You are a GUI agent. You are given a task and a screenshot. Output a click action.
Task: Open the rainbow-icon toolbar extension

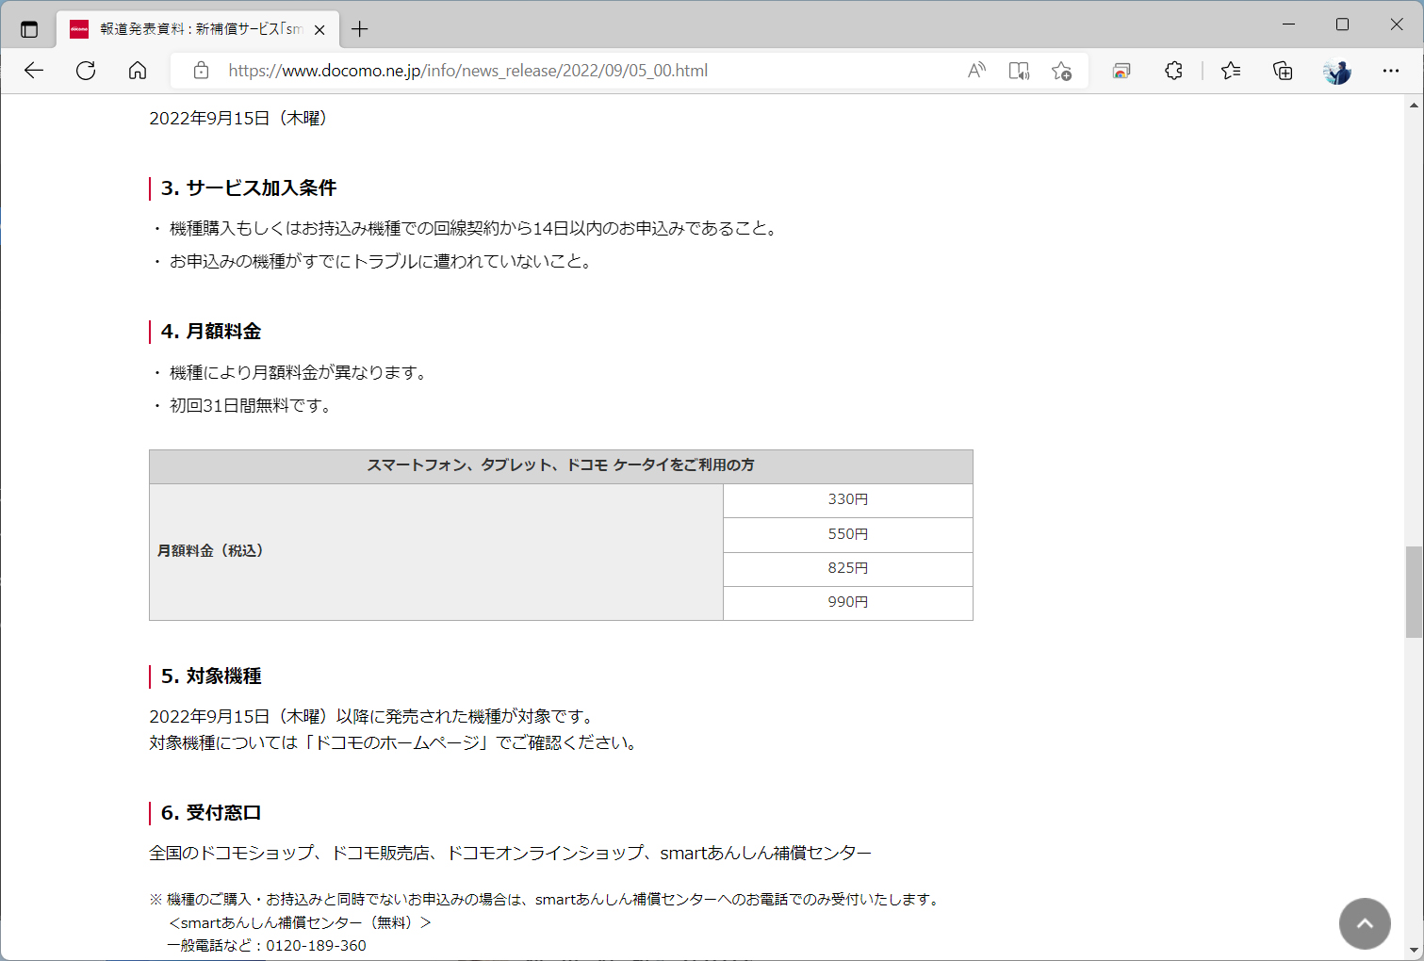tap(1121, 71)
